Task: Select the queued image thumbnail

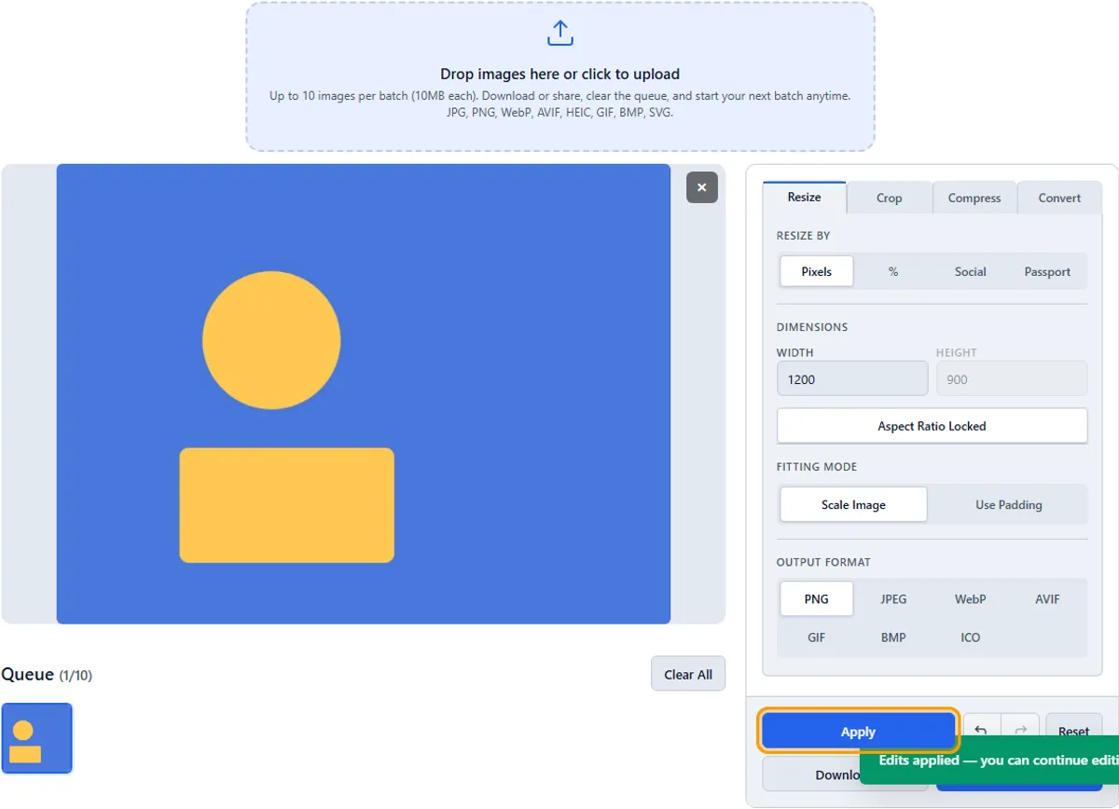Action: [37, 738]
